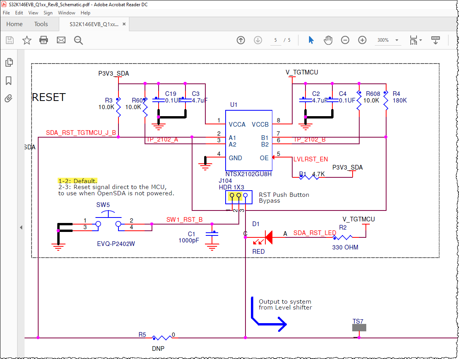
Task: Click the Zoom Out minus icon
Action: 345,40
